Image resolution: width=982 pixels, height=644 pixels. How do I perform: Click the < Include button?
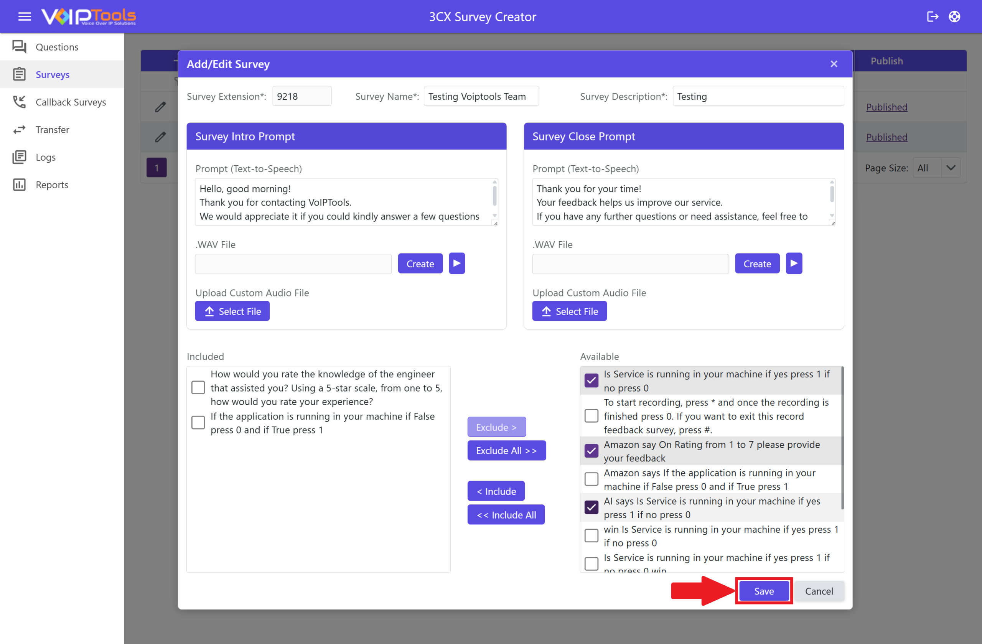pyautogui.click(x=496, y=491)
